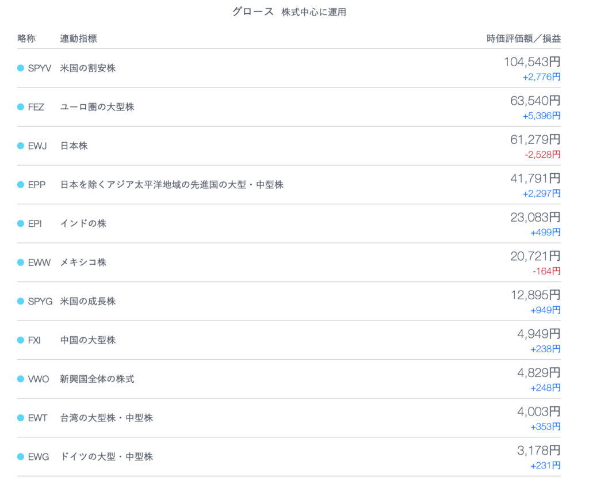Select the FEZ ticker label
Viewport: 589px width, 499px height.
[36, 107]
